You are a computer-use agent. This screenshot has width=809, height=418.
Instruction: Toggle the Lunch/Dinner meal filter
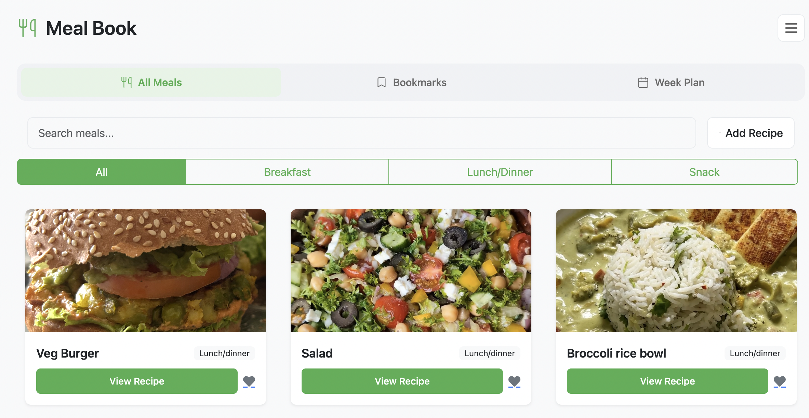pos(500,172)
